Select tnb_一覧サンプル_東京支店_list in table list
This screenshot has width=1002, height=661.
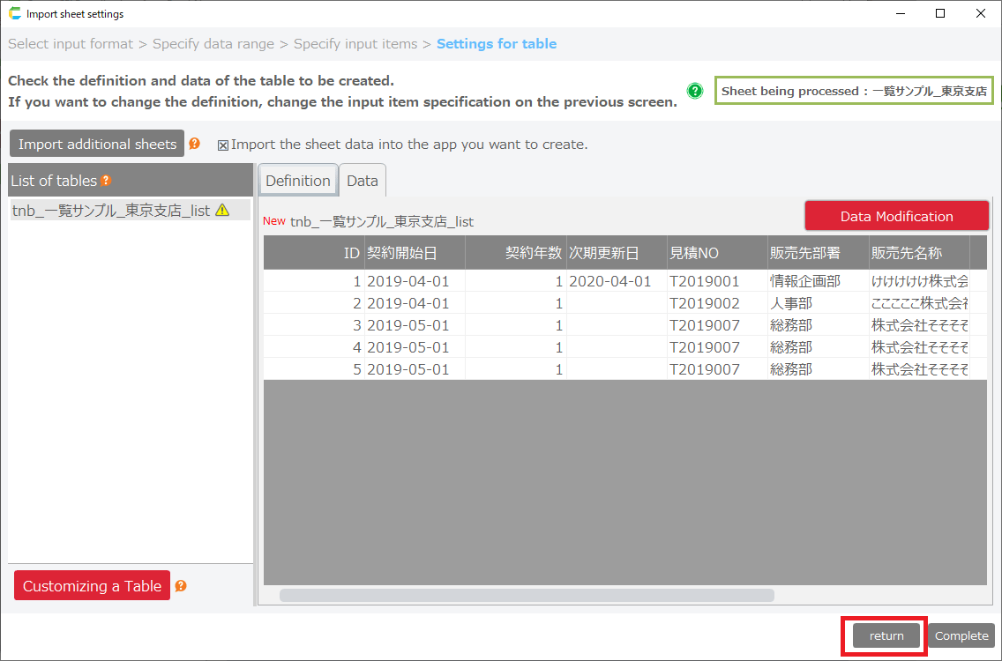click(x=111, y=210)
